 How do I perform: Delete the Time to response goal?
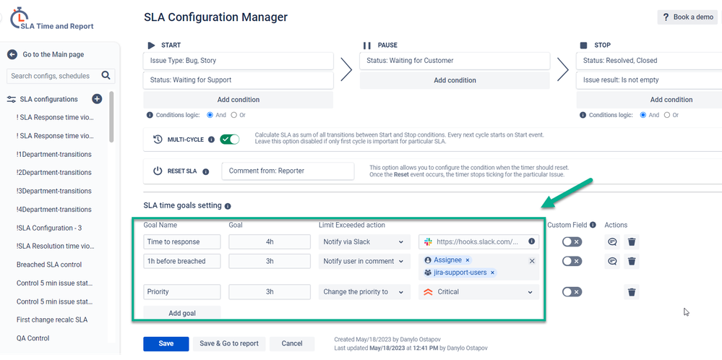[632, 241]
